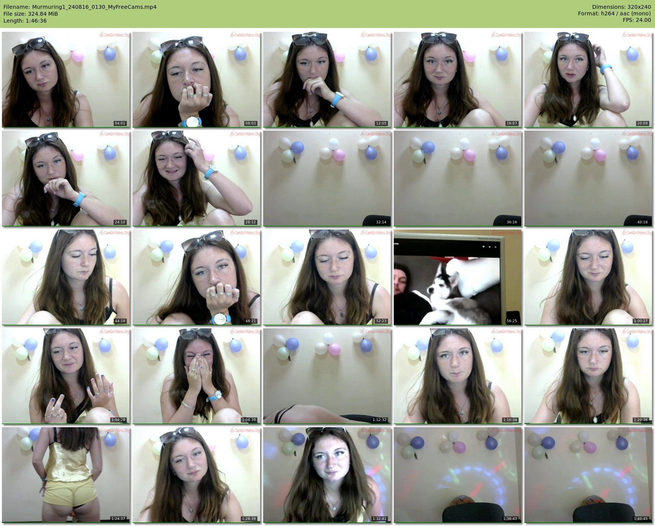Click the 1:16:34 thumbnail
This screenshot has width=655, height=526.
click(x=458, y=376)
